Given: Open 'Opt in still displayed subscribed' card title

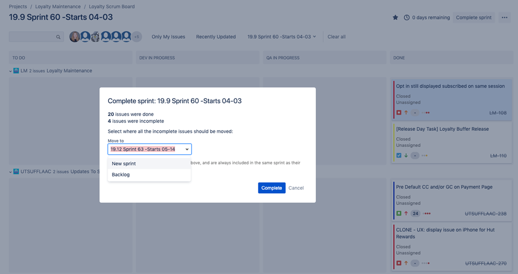Looking at the screenshot, I should click(x=450, y=86).
